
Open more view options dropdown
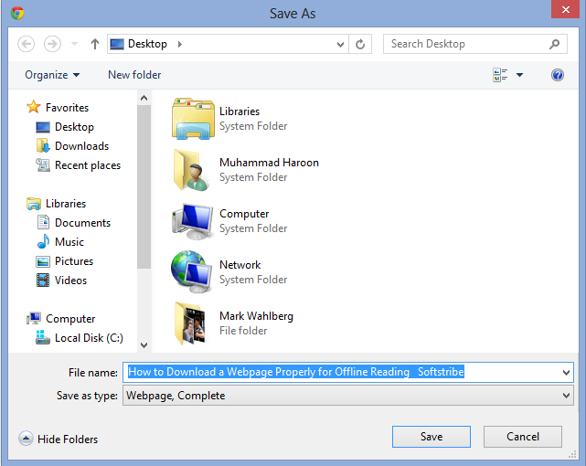click(519, 75)
